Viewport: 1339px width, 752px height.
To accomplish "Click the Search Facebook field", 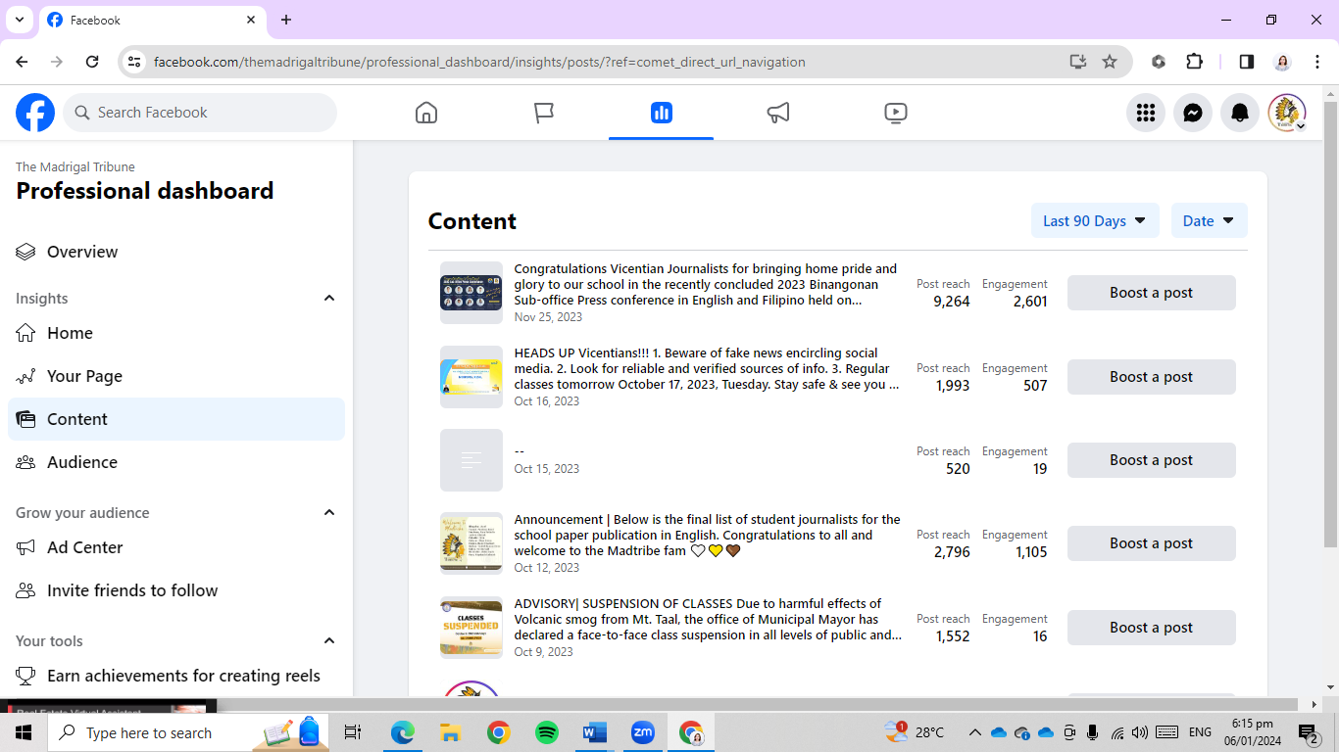I will click(200, 113).
